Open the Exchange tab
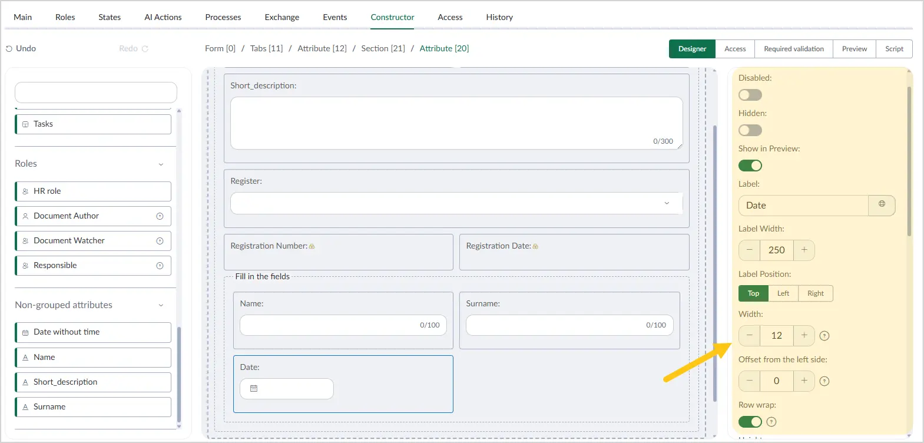This screenshot has width=924, height=443. [282, 17]
